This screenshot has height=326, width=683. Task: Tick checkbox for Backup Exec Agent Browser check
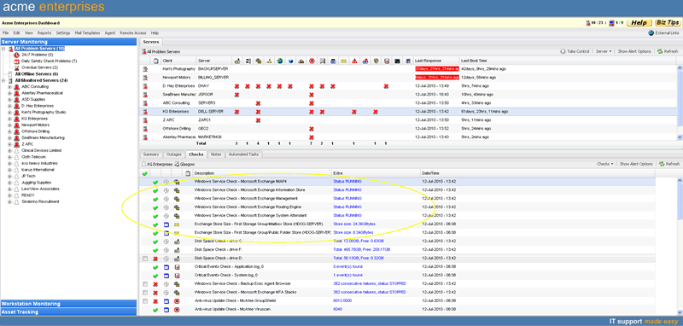point(145,284)
